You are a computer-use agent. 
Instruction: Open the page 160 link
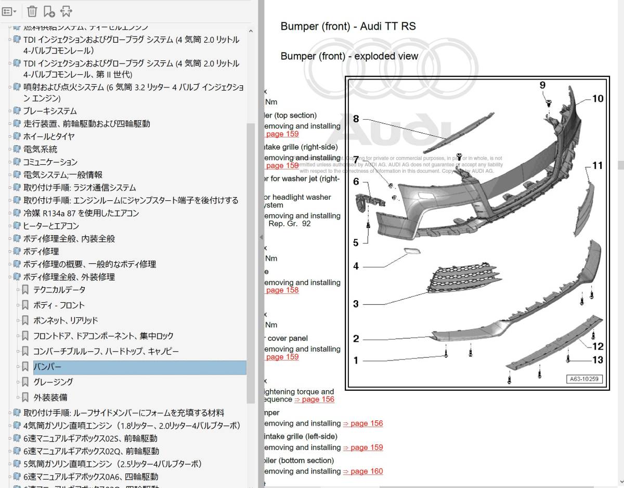[363, 471]
